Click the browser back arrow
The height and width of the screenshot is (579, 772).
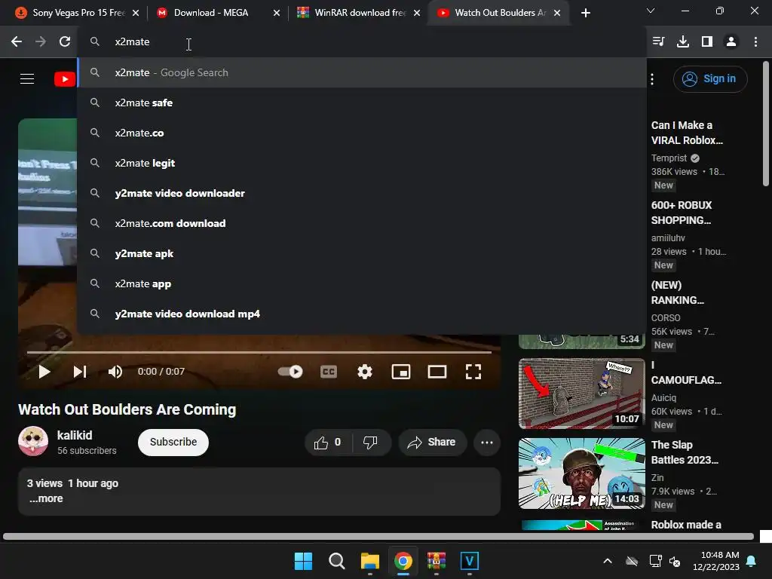17,42
